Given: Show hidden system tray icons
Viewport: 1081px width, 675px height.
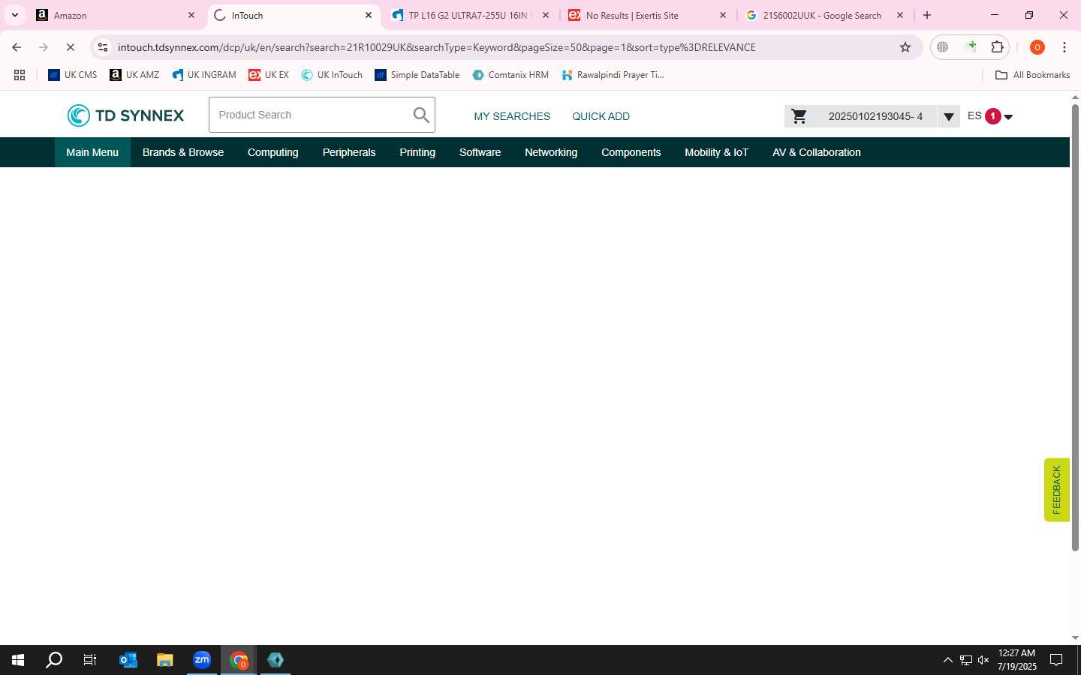Looking at the screenshot, I should pos(947,660).
